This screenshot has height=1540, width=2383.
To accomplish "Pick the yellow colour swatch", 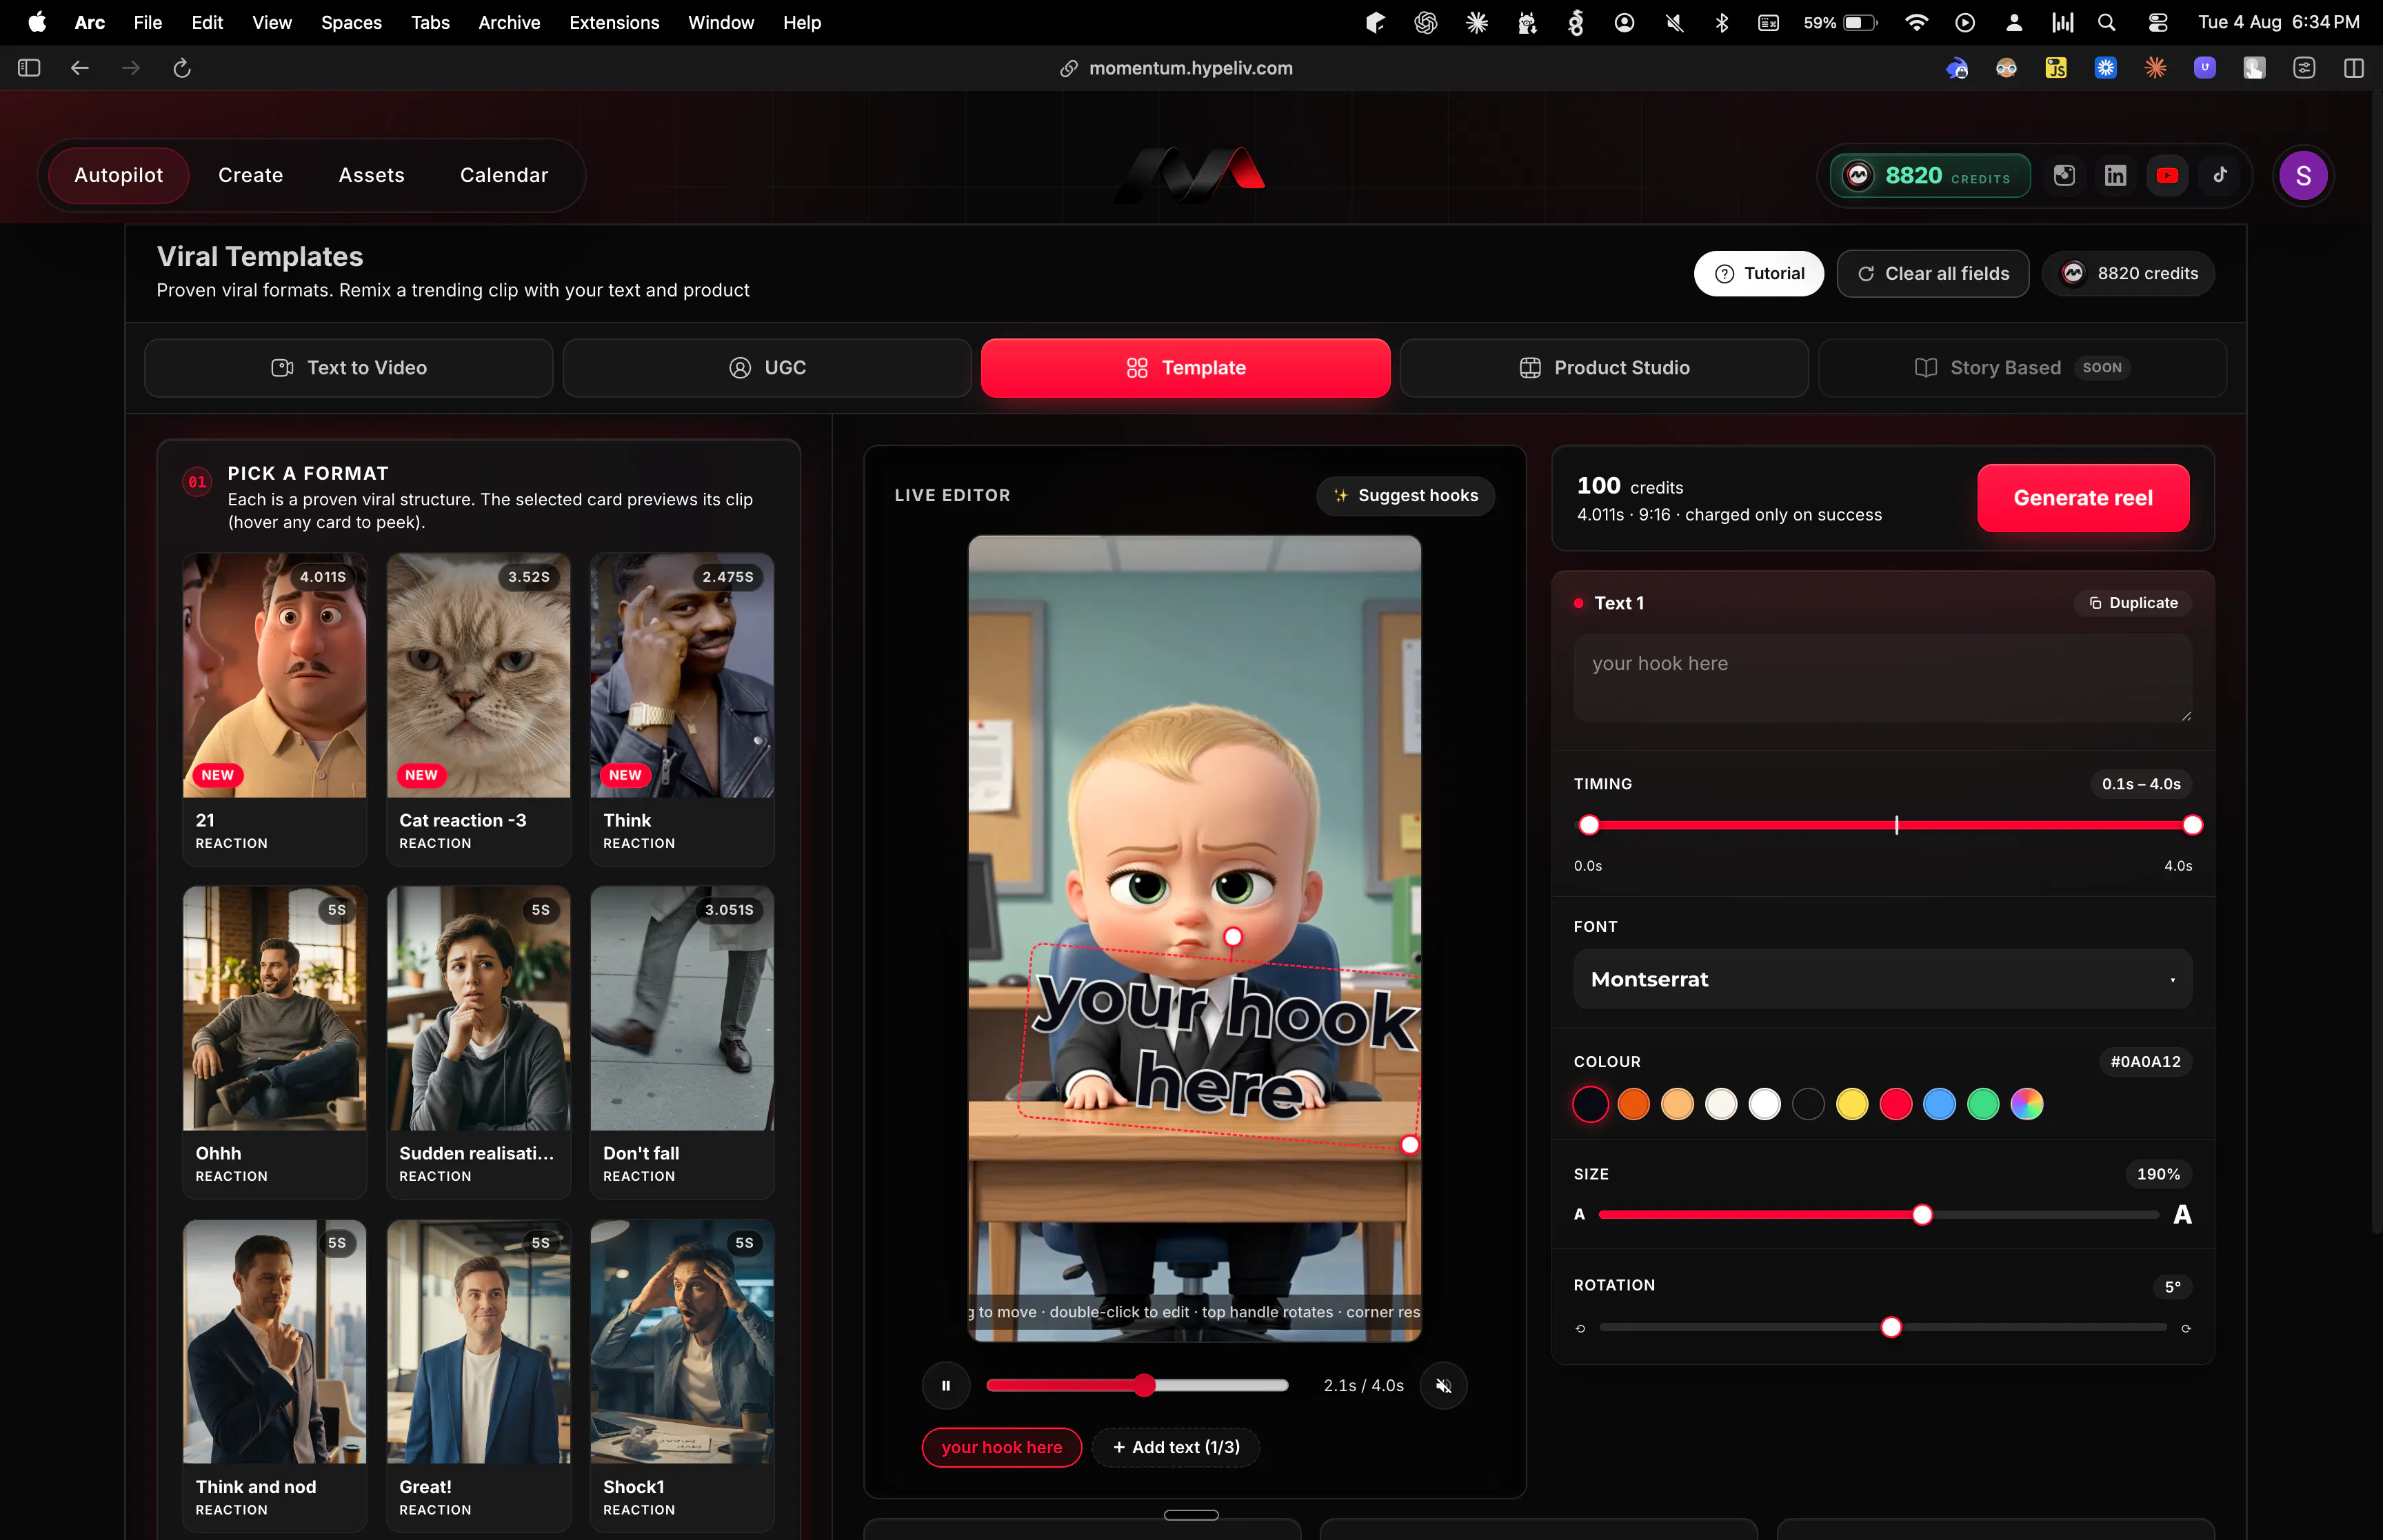I will [x=1852, y=1104].
